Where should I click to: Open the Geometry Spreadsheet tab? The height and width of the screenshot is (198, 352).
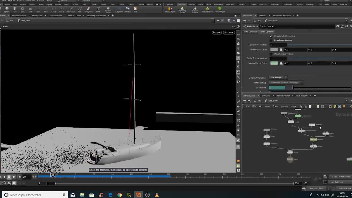click(96, 15)
